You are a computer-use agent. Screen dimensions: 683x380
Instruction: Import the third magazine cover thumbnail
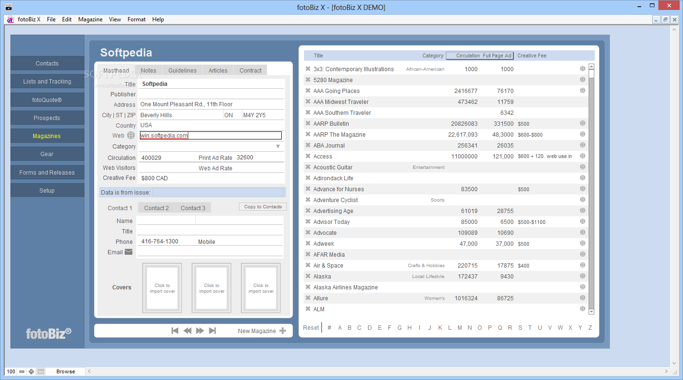pyautogui.click(x=261, y=288)
